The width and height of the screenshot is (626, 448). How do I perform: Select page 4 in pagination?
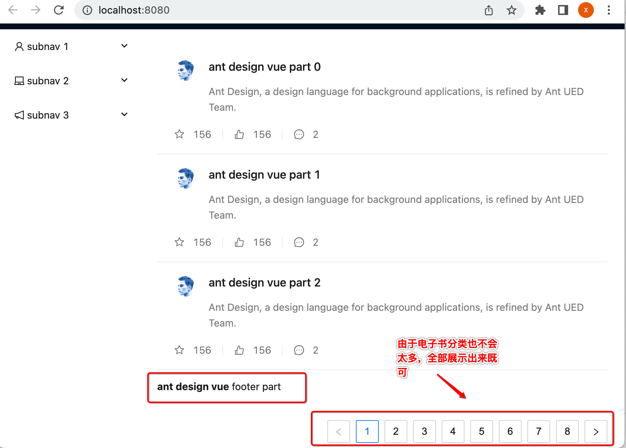click(453, 432)
